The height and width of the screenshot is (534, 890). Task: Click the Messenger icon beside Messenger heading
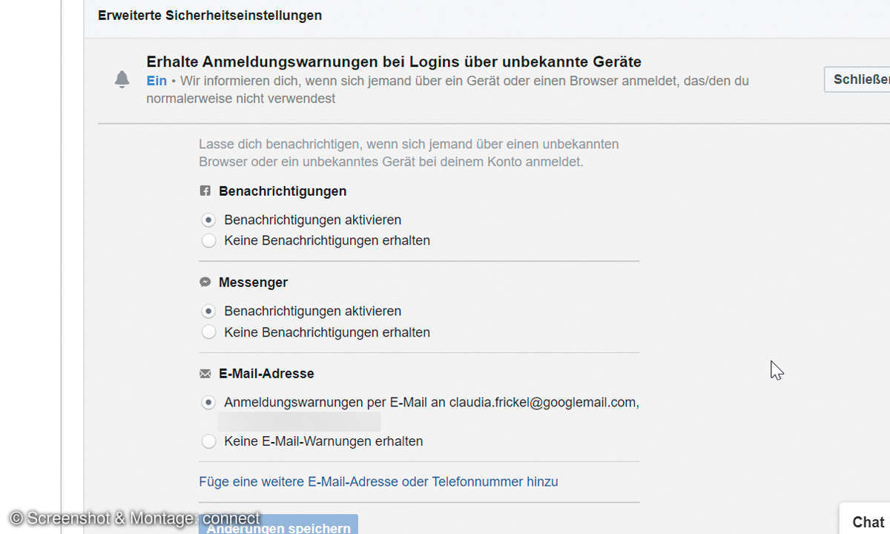click(x=205, y=283)
